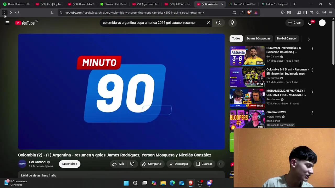
Task: Select De Gol Caracol filter chip
Action: [x=287, y=39]
